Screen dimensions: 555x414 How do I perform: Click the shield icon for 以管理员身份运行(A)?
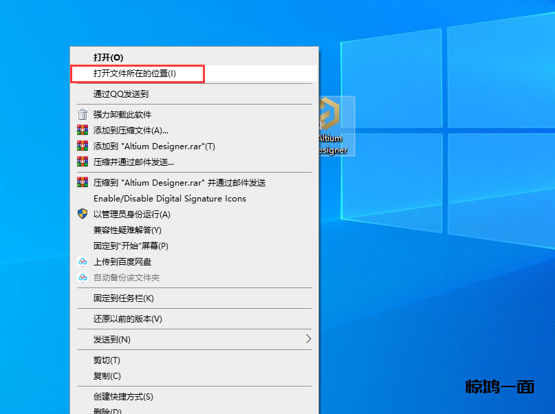pos(83,214)
